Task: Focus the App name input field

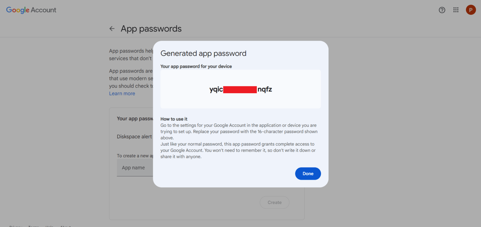Action: tap(135, 168)
